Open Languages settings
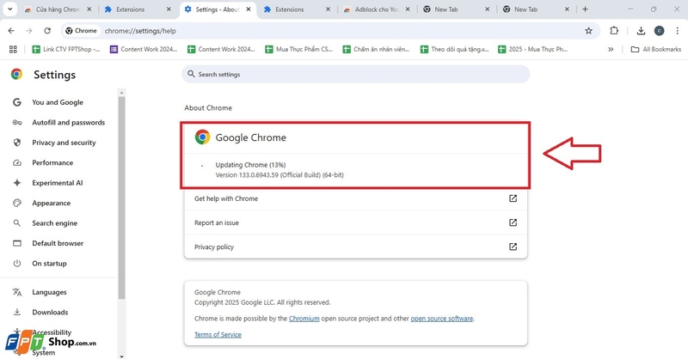688x359 pixels. 49,292
